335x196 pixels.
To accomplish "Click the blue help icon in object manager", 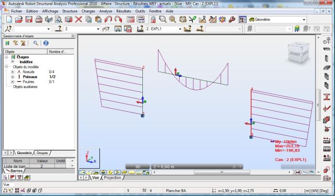I will click(x=46, y=43).
